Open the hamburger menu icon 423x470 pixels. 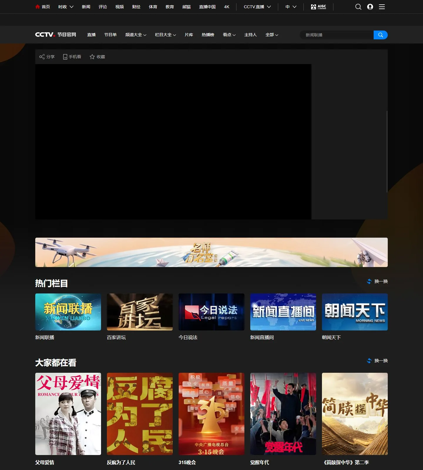pos(382,7)
